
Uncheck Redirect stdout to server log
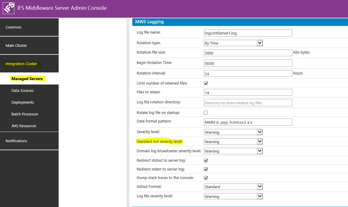point(206,160)
